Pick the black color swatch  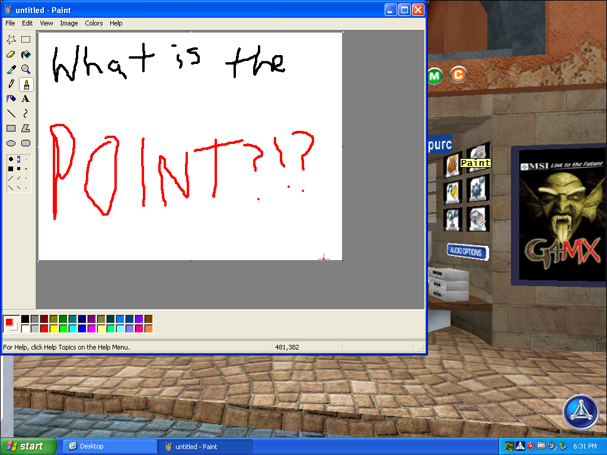pyautogui.click(x=25, y=319)
